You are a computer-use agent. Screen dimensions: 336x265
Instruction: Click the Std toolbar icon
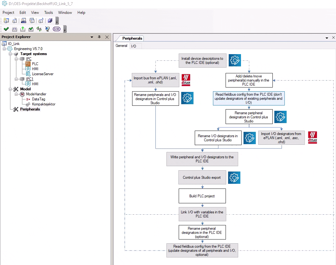(x=39, y=29)
